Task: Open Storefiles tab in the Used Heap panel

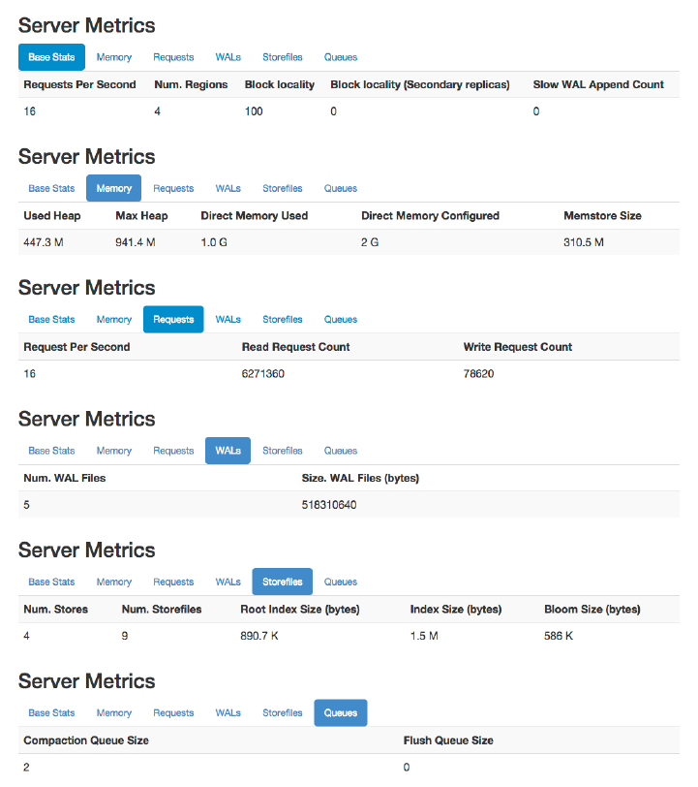Action: pyautogui.click(x=283, y=188)
